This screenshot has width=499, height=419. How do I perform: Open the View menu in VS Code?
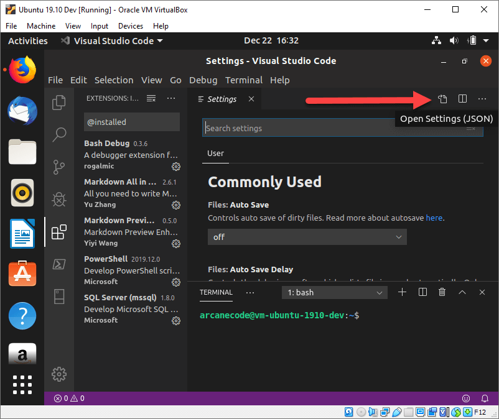pyautogui.click(x=152, y=80)
